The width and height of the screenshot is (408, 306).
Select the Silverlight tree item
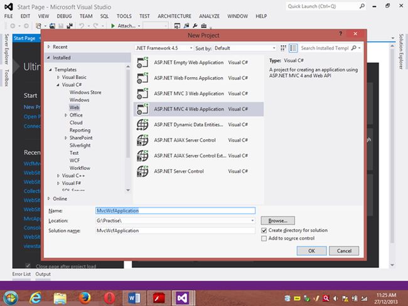point(80,145)
